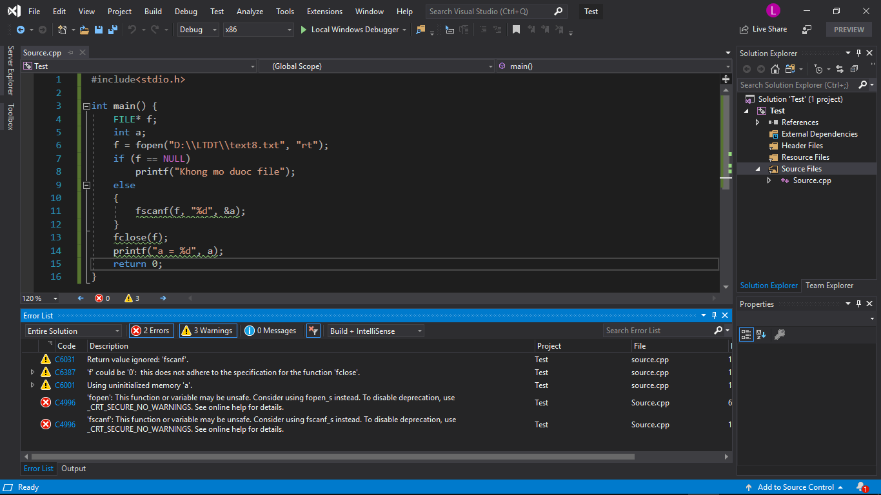Open the Build menu

[x=153, y=12]
